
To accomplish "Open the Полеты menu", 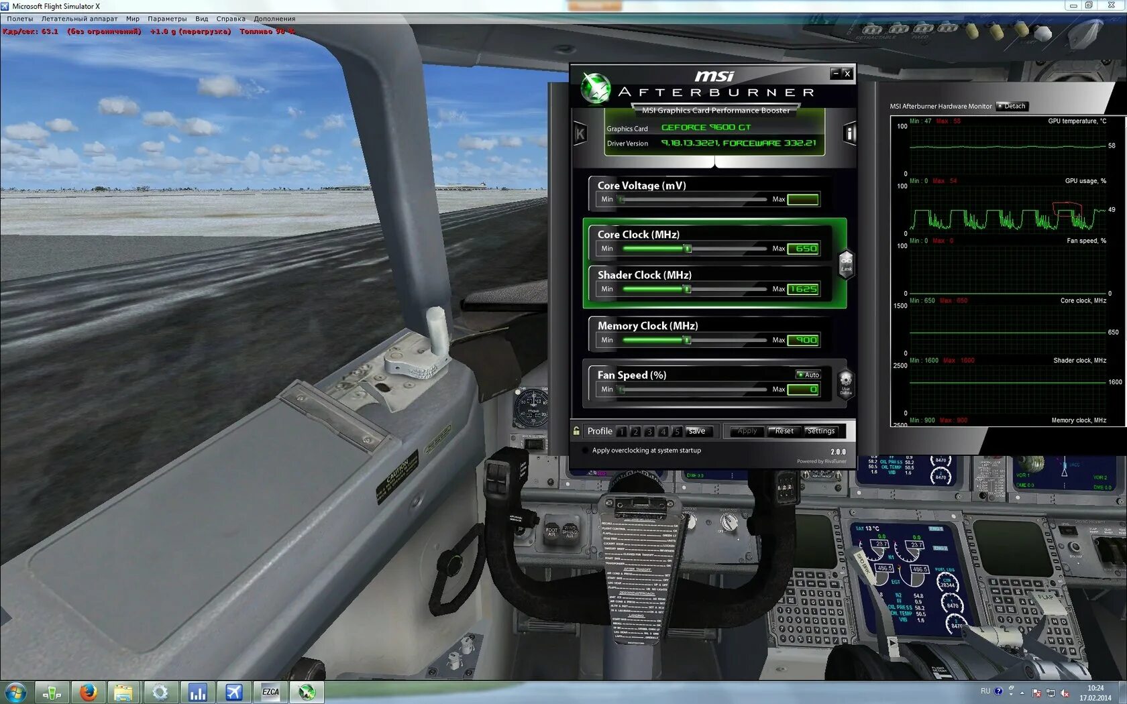I will (x=20, y=19).
